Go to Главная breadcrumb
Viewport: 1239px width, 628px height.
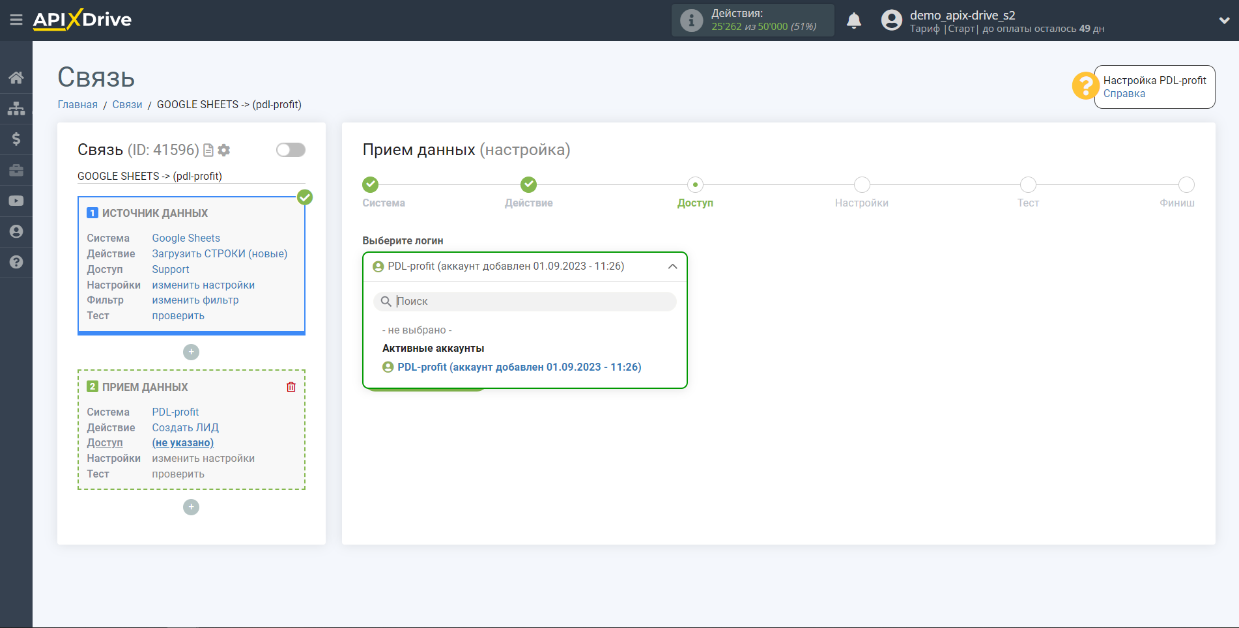(78, 105)
